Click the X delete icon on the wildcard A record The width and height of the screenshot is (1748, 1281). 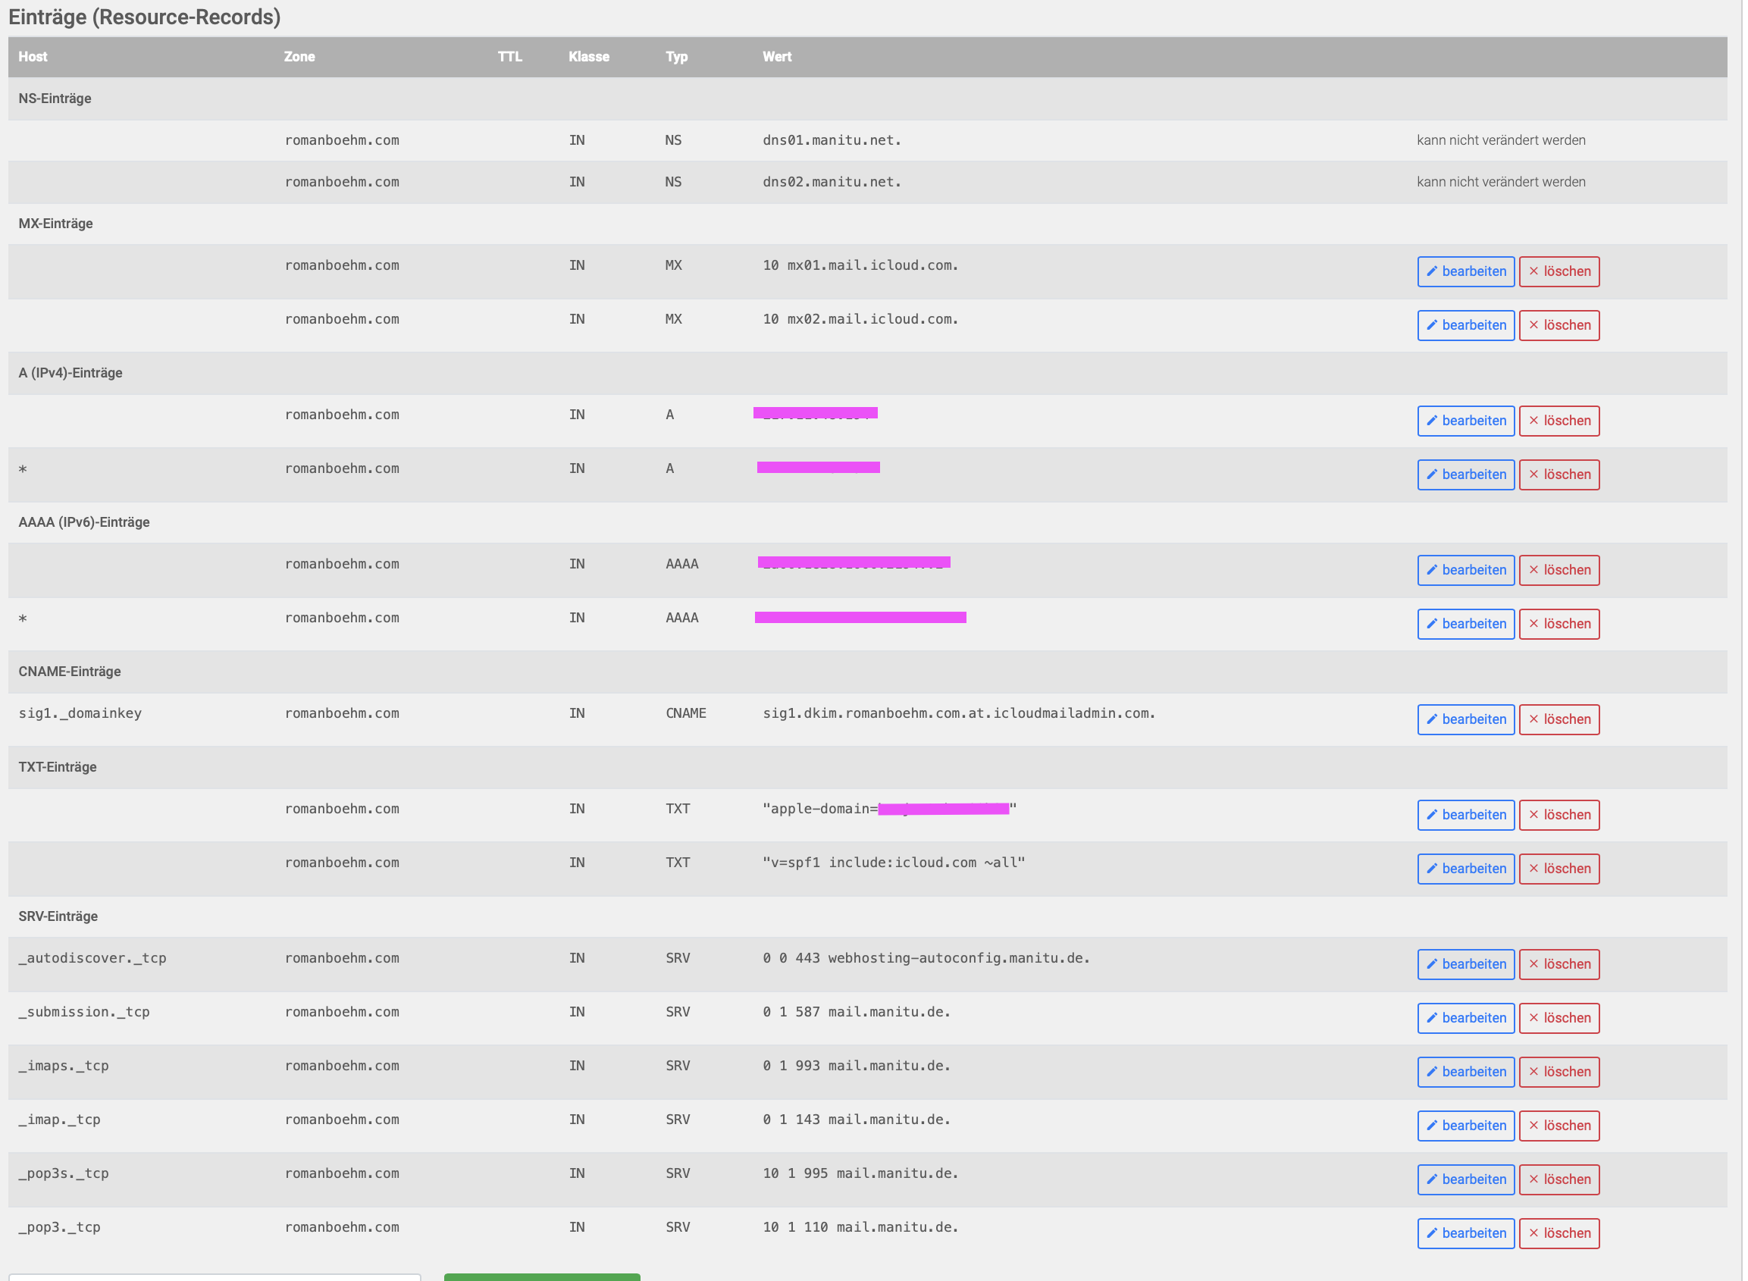pos(1533,475)
